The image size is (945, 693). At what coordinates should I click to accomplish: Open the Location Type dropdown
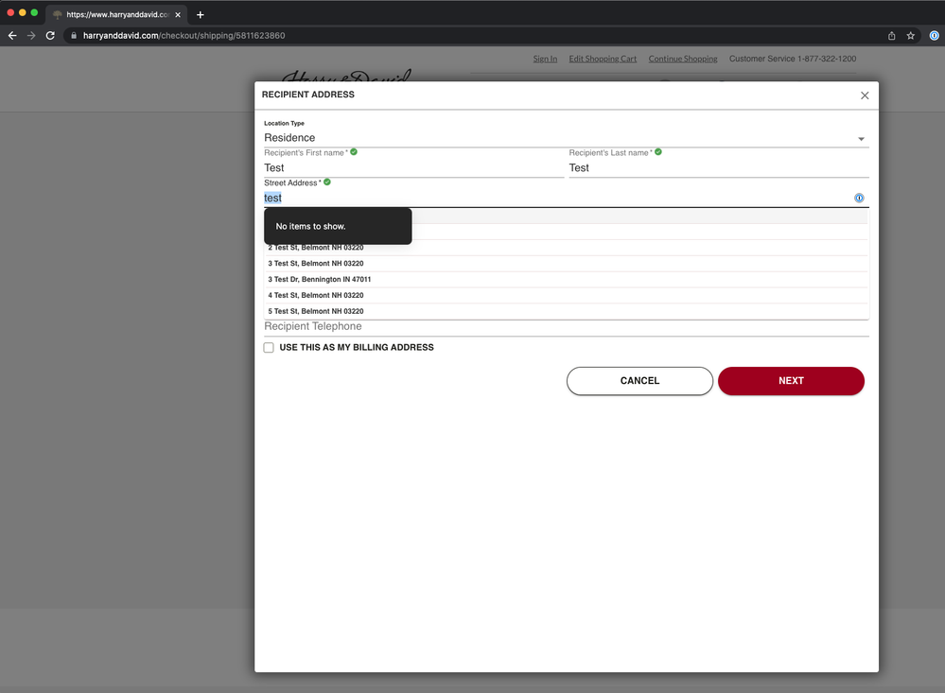pyautogui.click(x=566, y=138)
